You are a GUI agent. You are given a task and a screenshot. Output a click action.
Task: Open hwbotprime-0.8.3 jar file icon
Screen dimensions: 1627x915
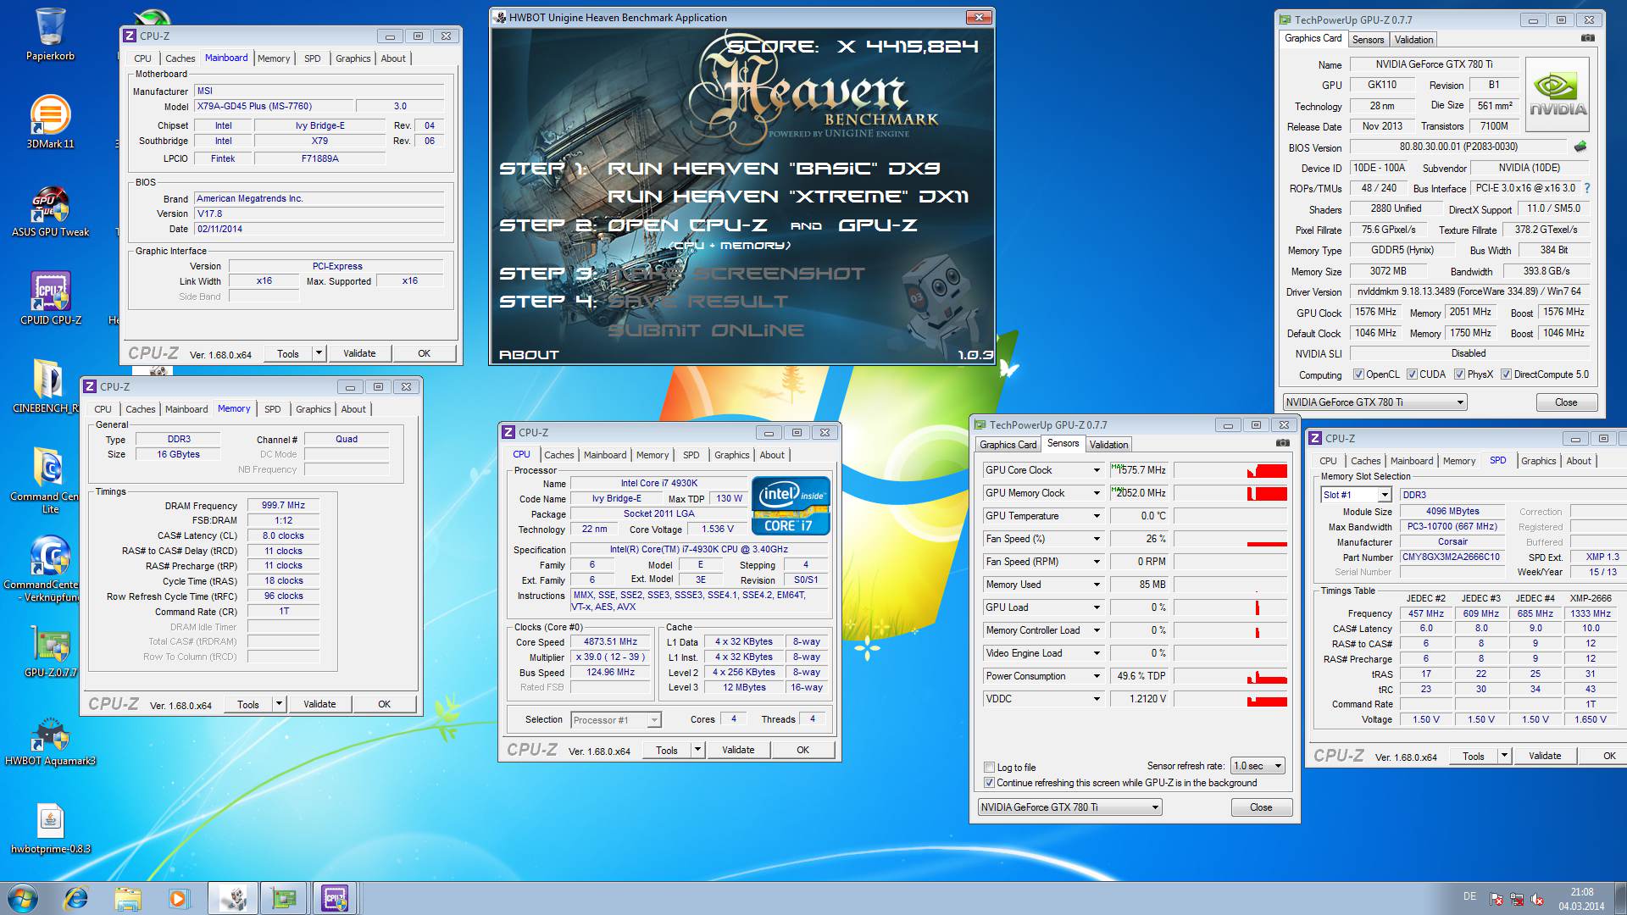click(x=51, y=828)
